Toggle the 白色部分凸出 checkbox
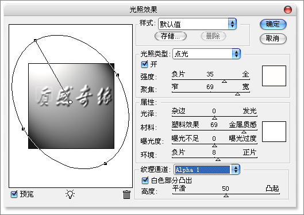Viewport: 304px width, 215px height. (x=145, y=181)
